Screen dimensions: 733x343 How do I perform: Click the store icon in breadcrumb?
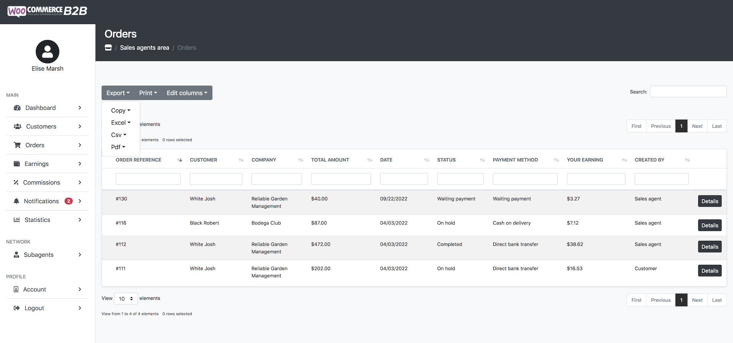point(108,48)
